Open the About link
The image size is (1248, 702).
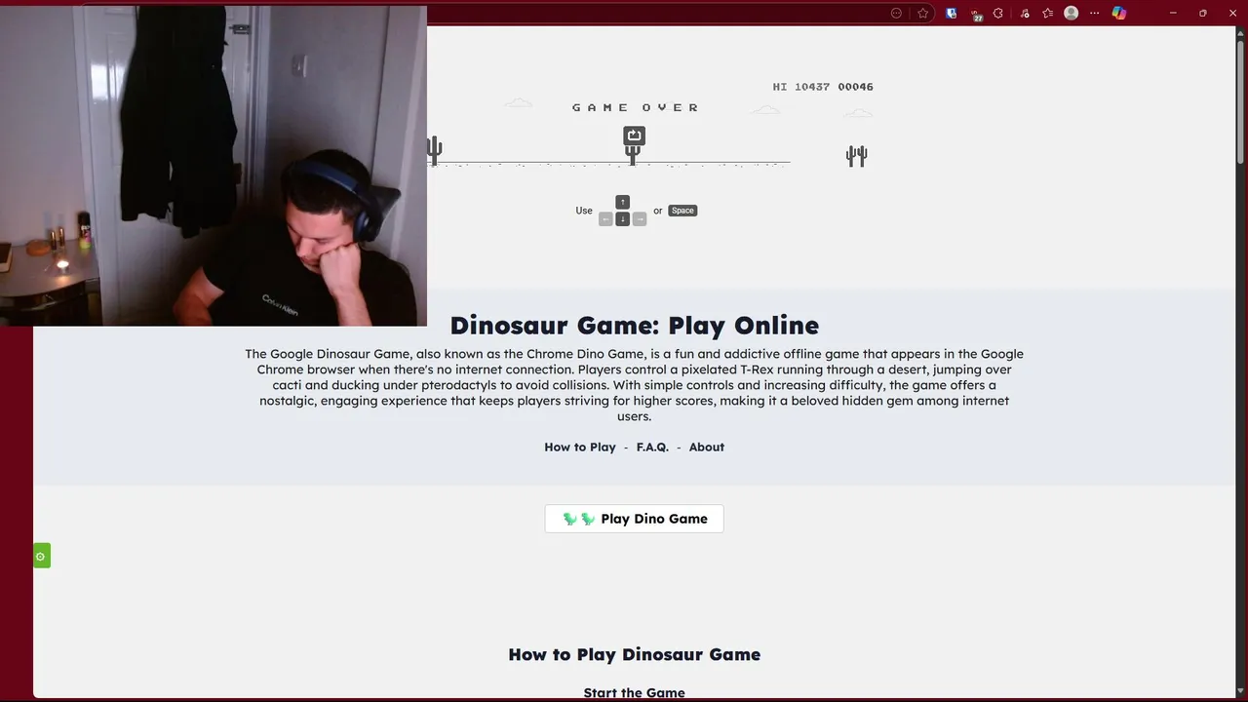pos(707,447)
